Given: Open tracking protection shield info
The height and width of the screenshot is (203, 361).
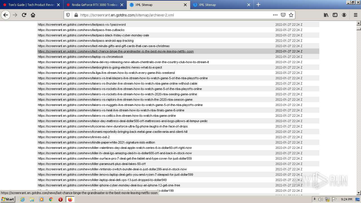Looking at the screenshot, I should (x=68, y=15).
